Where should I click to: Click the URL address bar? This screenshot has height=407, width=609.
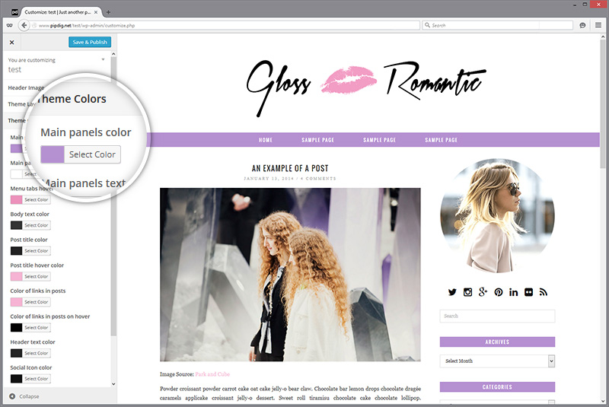(x=225, y=25)
